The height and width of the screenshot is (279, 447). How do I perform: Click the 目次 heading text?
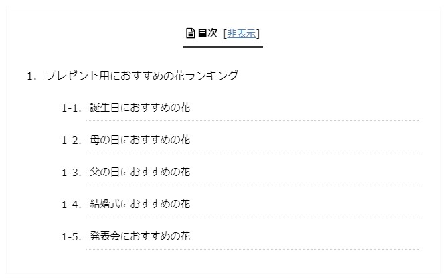(x=207, y=33)
